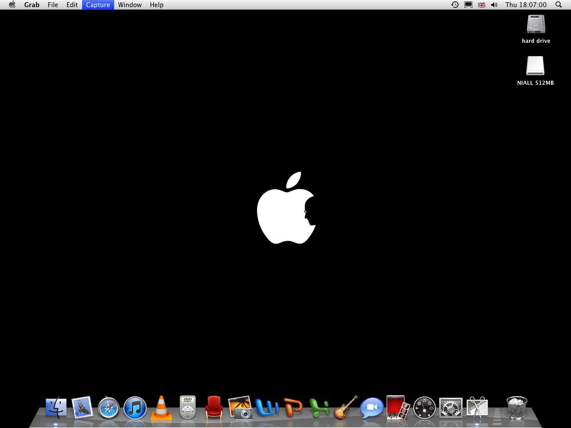Open the Window menu
Image resolution: width=571 pixels, height=428 pixels.
[130, 4]
